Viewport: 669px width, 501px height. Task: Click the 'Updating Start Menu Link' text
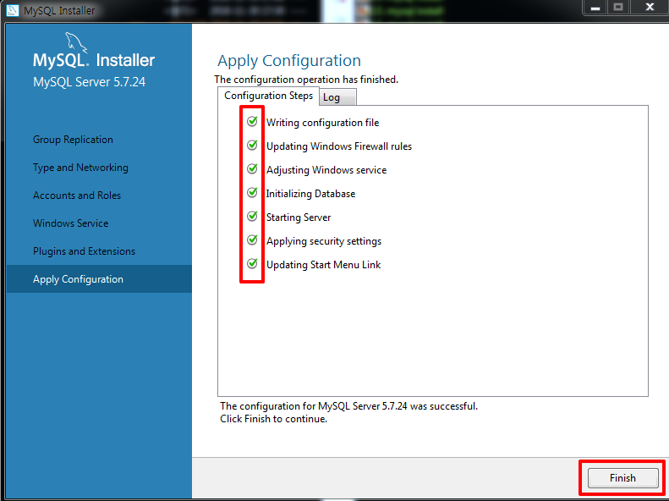pyautogui.click(x=323, y=265)
